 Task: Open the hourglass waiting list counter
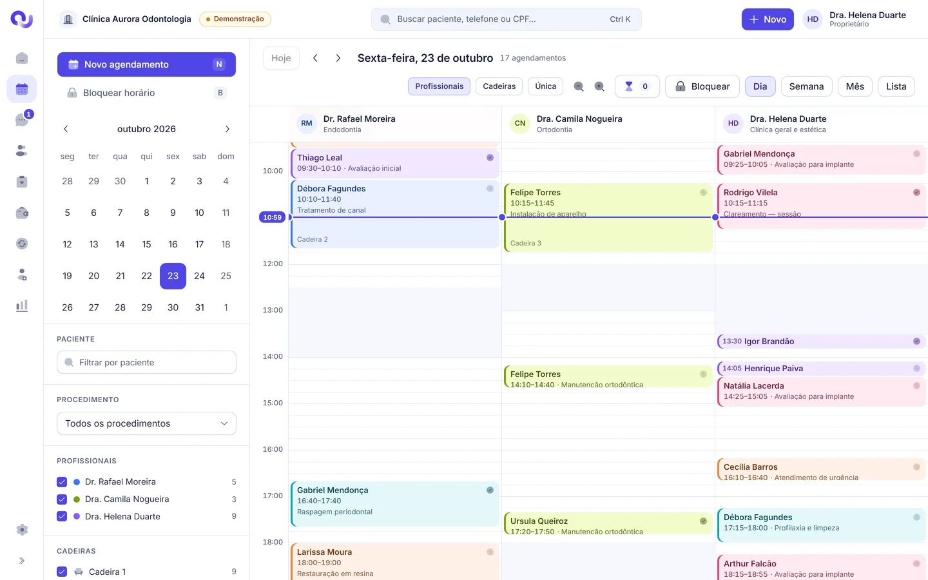click(x=637, y=86)
